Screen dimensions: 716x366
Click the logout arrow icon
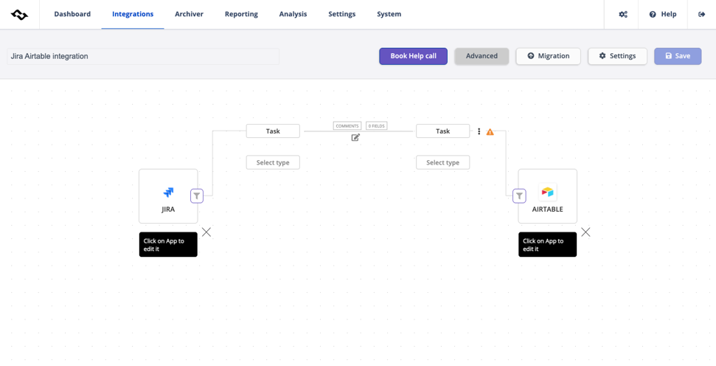point(701,14)
